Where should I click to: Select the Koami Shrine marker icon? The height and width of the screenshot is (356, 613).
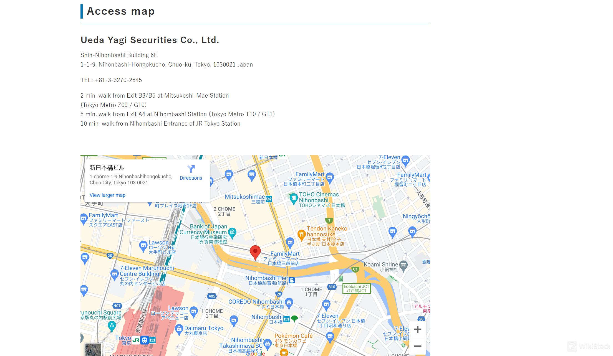pos(404,266)
